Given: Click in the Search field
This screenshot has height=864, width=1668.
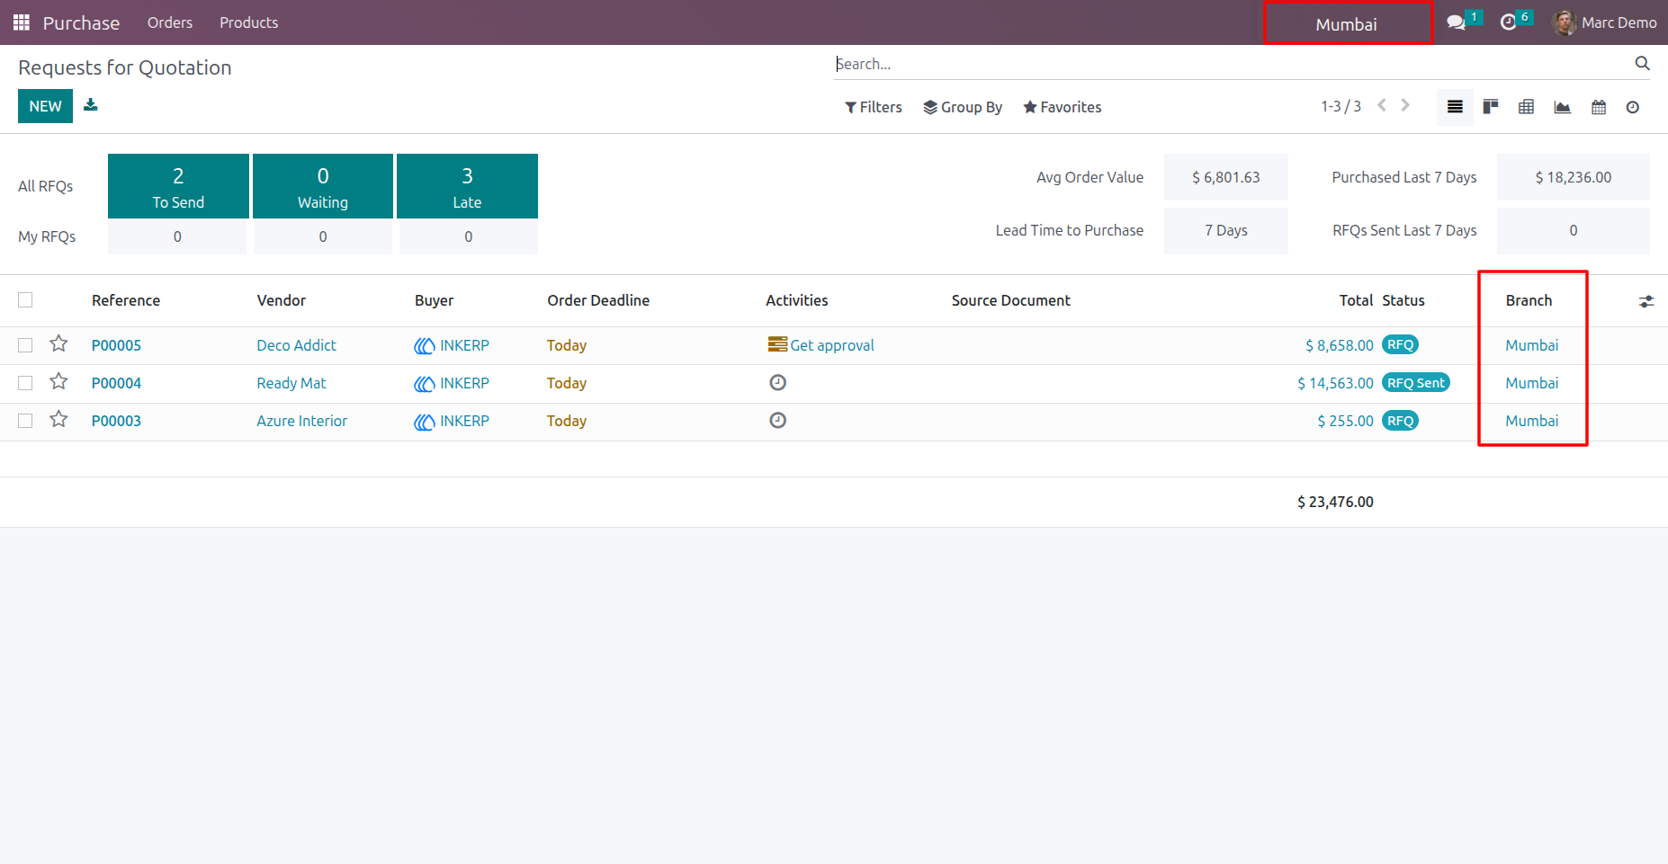Looking at the screenshot, I should [x=1231, y=64].
